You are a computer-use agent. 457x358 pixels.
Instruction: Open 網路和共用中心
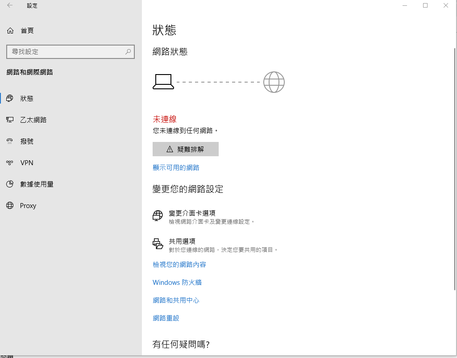point(176,300)
